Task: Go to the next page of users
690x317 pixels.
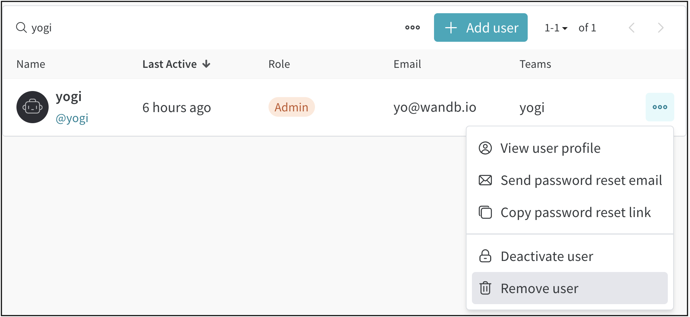Action: point(660,28)
